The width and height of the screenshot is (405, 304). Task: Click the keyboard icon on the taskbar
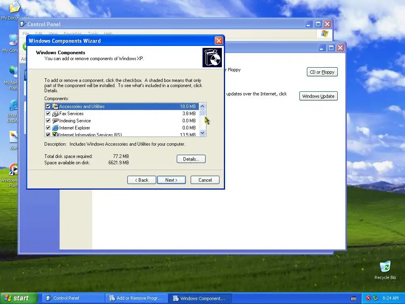(x=354, y=298)
